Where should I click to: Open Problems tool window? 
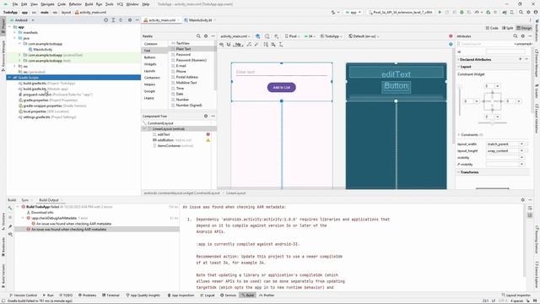87,295
